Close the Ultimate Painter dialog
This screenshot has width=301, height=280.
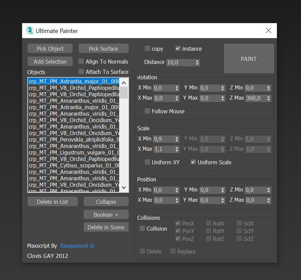click(x=268, y=30)
